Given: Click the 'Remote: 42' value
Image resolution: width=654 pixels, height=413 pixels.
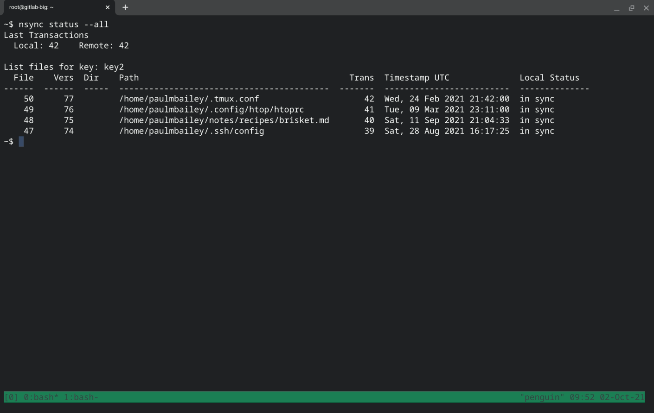Looking at the screenshot, I should tap(104, 46).
